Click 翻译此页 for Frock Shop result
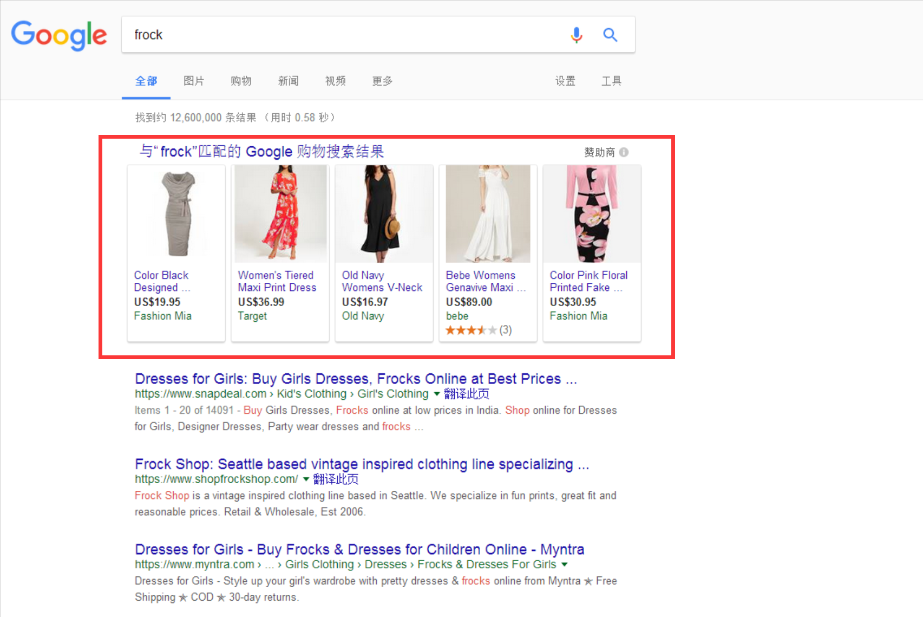This screenshot has width=923, height=617. 336,479
